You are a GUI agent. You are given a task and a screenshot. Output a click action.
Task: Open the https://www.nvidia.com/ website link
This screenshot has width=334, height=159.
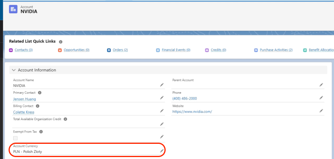coord(192,112)
